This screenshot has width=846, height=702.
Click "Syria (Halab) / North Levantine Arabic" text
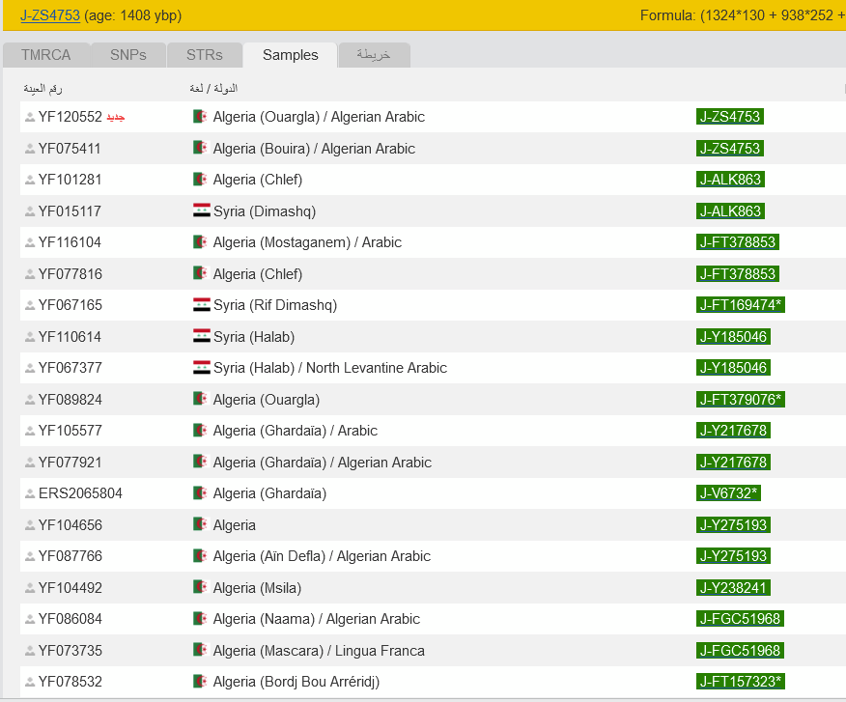(x=330, y=368)
